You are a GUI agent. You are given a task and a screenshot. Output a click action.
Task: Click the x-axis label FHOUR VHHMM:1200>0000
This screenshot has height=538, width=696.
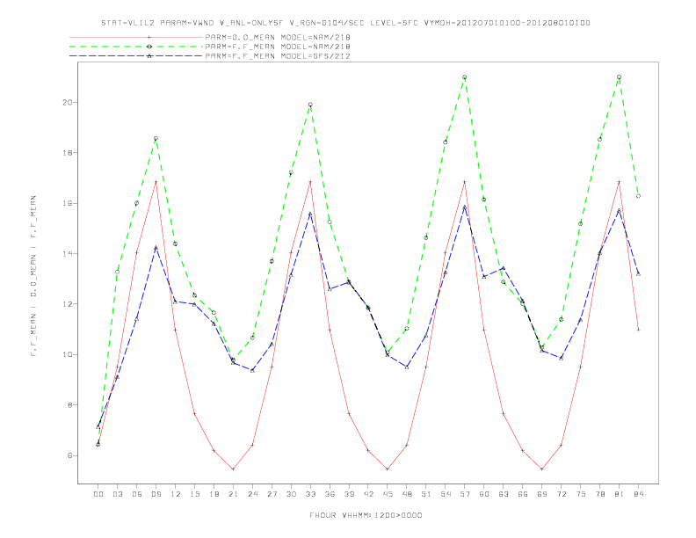tap(366, 515)
